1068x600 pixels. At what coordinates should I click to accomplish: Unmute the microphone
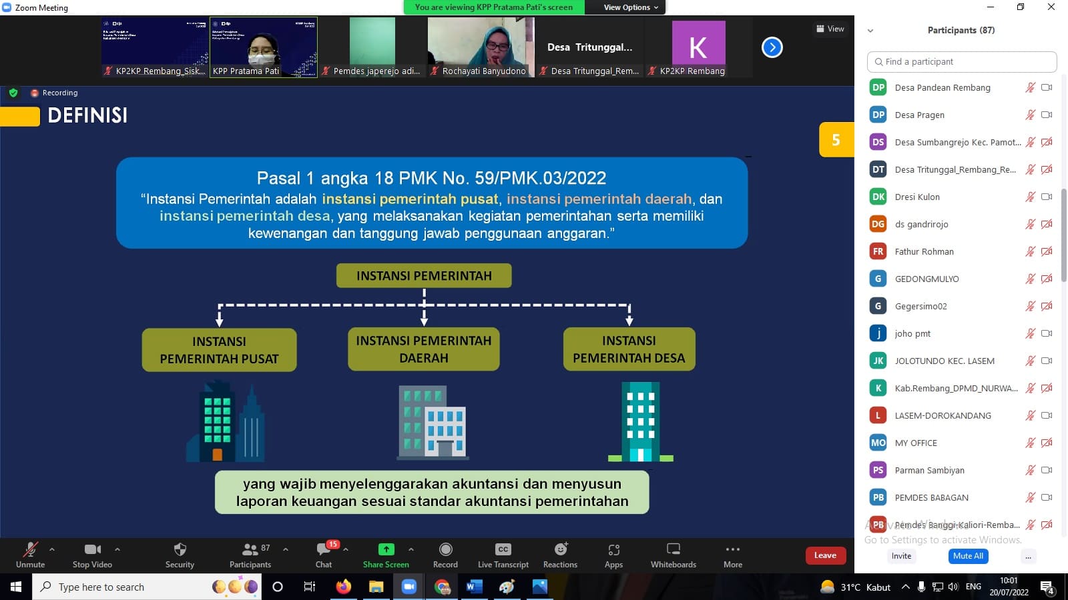click(x=30, y=550)
